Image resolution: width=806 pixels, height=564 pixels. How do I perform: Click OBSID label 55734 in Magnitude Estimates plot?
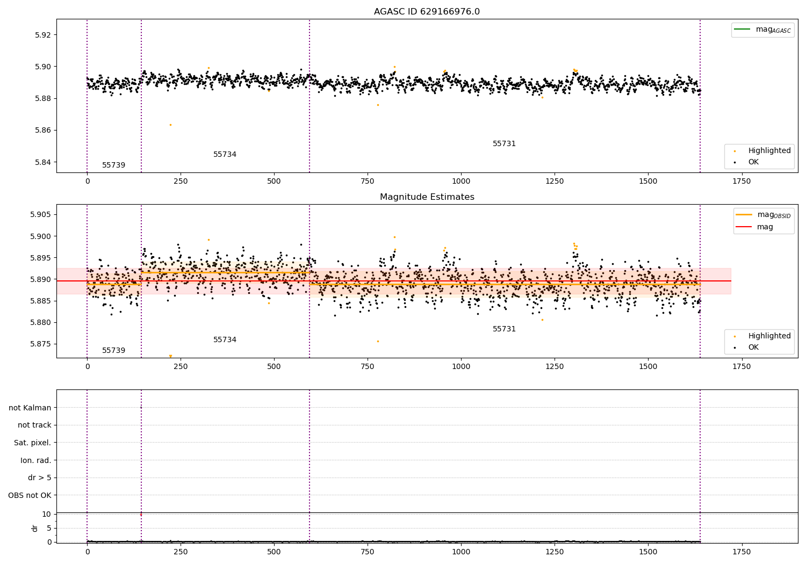pyautogui.click(x=225, y=339)
